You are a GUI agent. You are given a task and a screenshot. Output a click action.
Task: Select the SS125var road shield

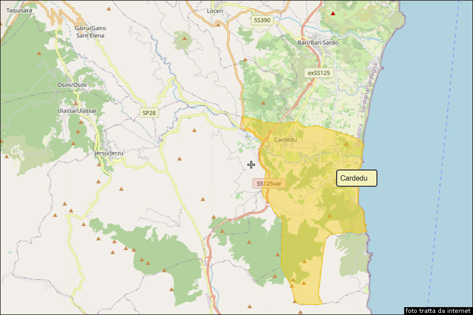click(x=269, y=183)
